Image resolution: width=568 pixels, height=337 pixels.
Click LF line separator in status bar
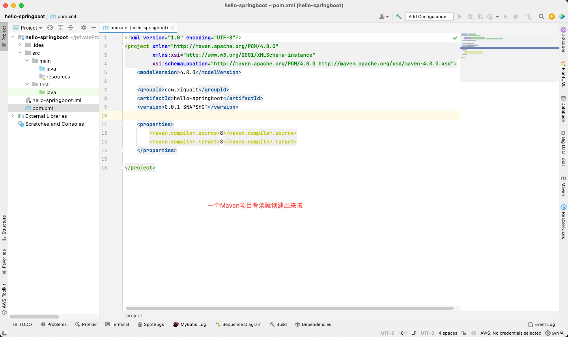click(414, 333)
